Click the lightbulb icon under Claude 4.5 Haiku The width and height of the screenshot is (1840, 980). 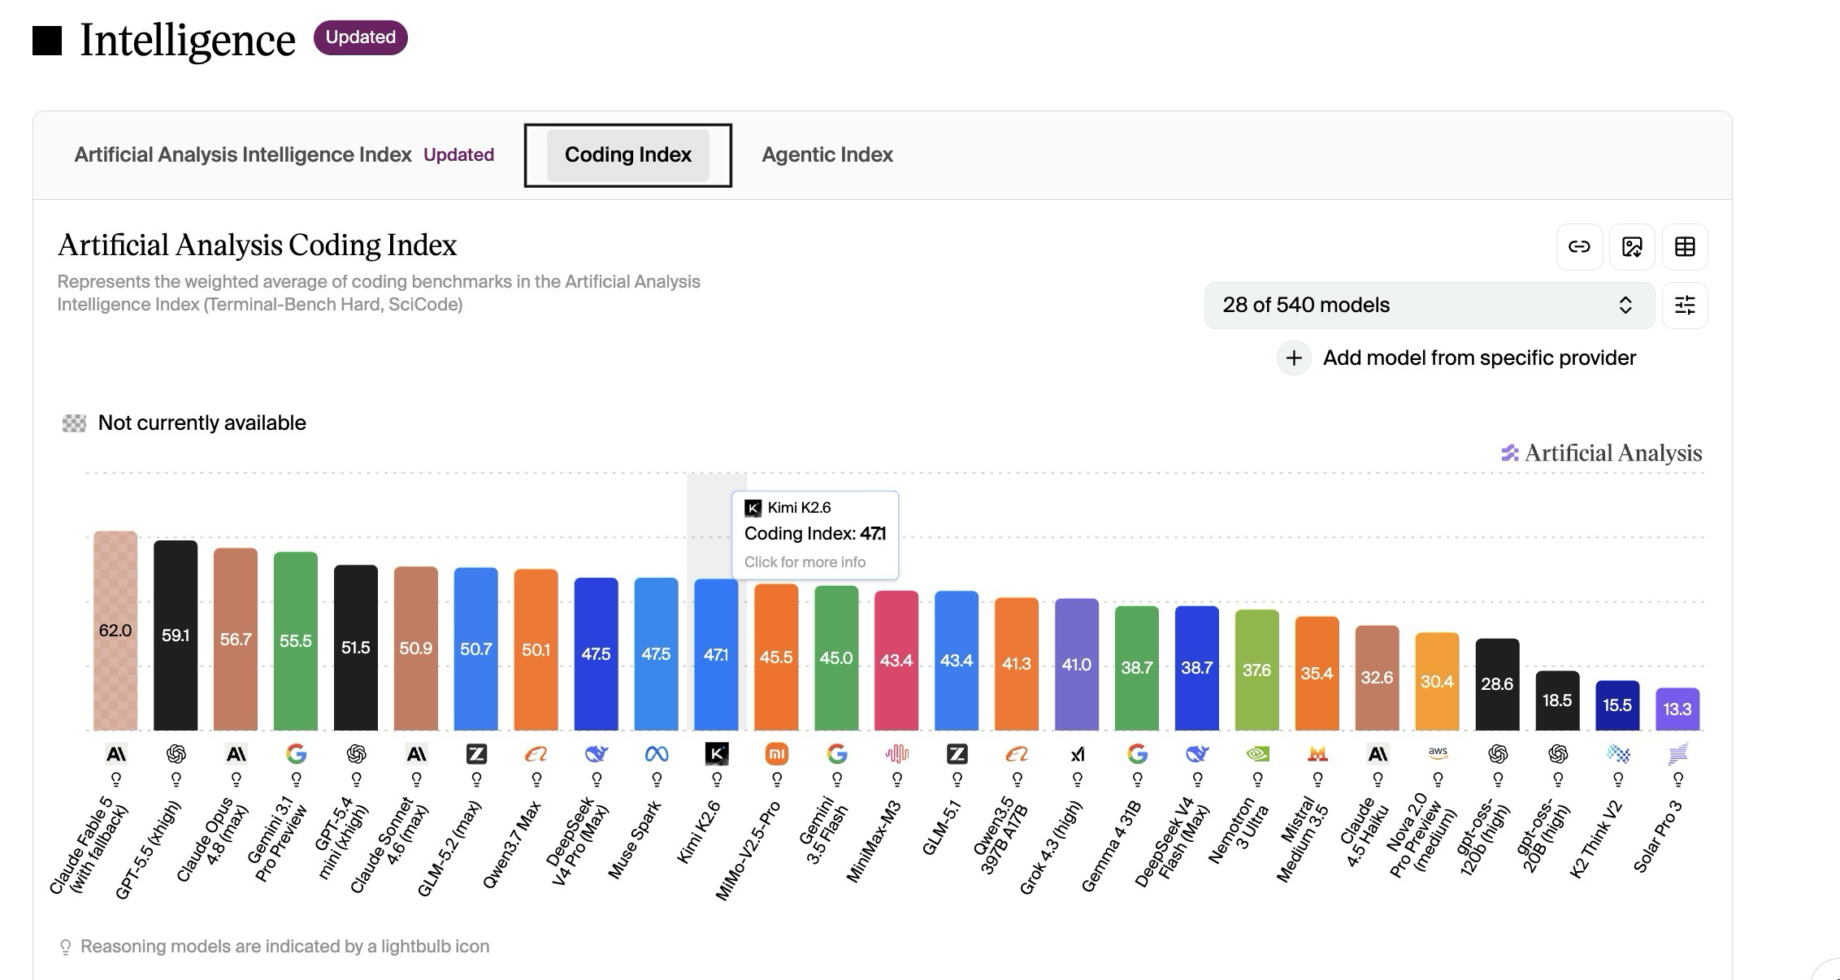point(1378,780)
